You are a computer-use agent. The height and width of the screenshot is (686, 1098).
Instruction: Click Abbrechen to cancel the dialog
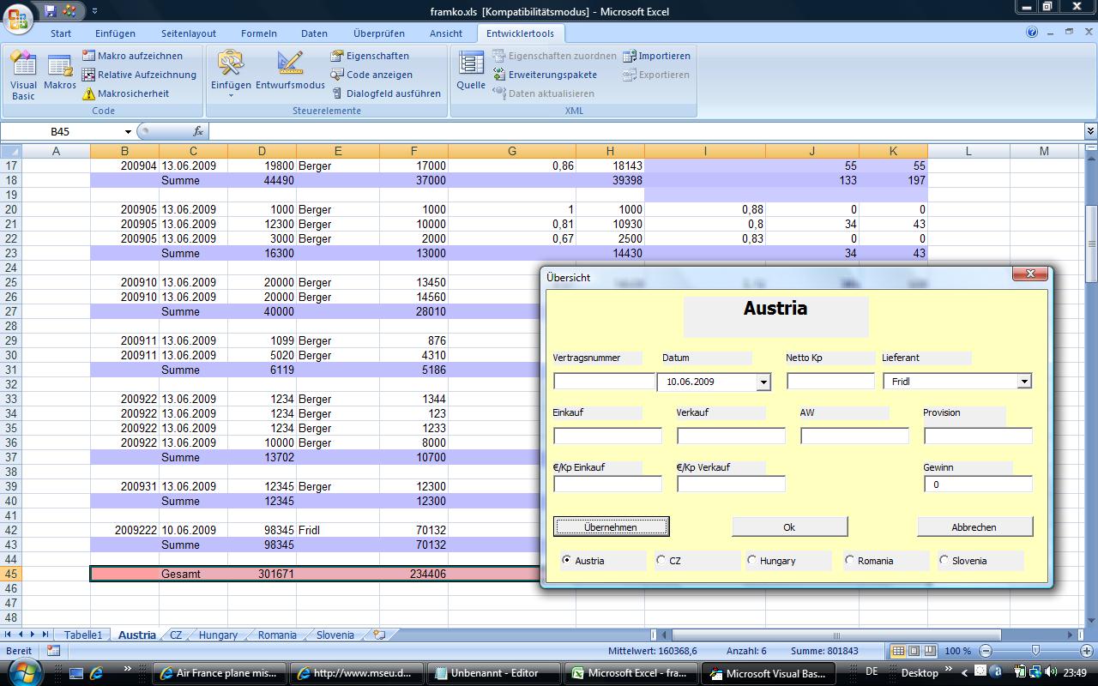pos(974,527)
